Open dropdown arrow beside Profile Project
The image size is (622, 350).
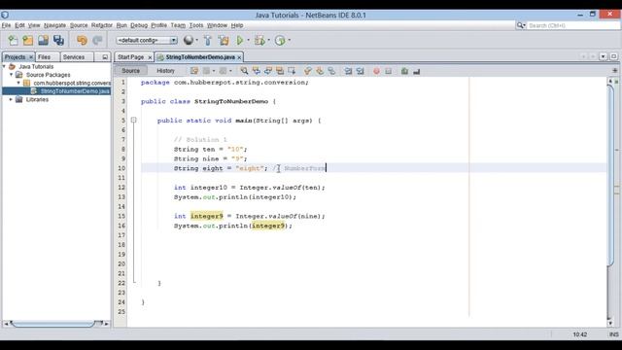(290, 40)
